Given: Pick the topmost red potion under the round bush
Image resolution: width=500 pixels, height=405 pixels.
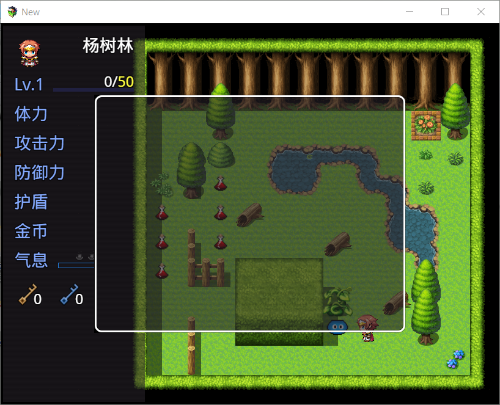Looking at the screenshot, I should coord(220,183).
